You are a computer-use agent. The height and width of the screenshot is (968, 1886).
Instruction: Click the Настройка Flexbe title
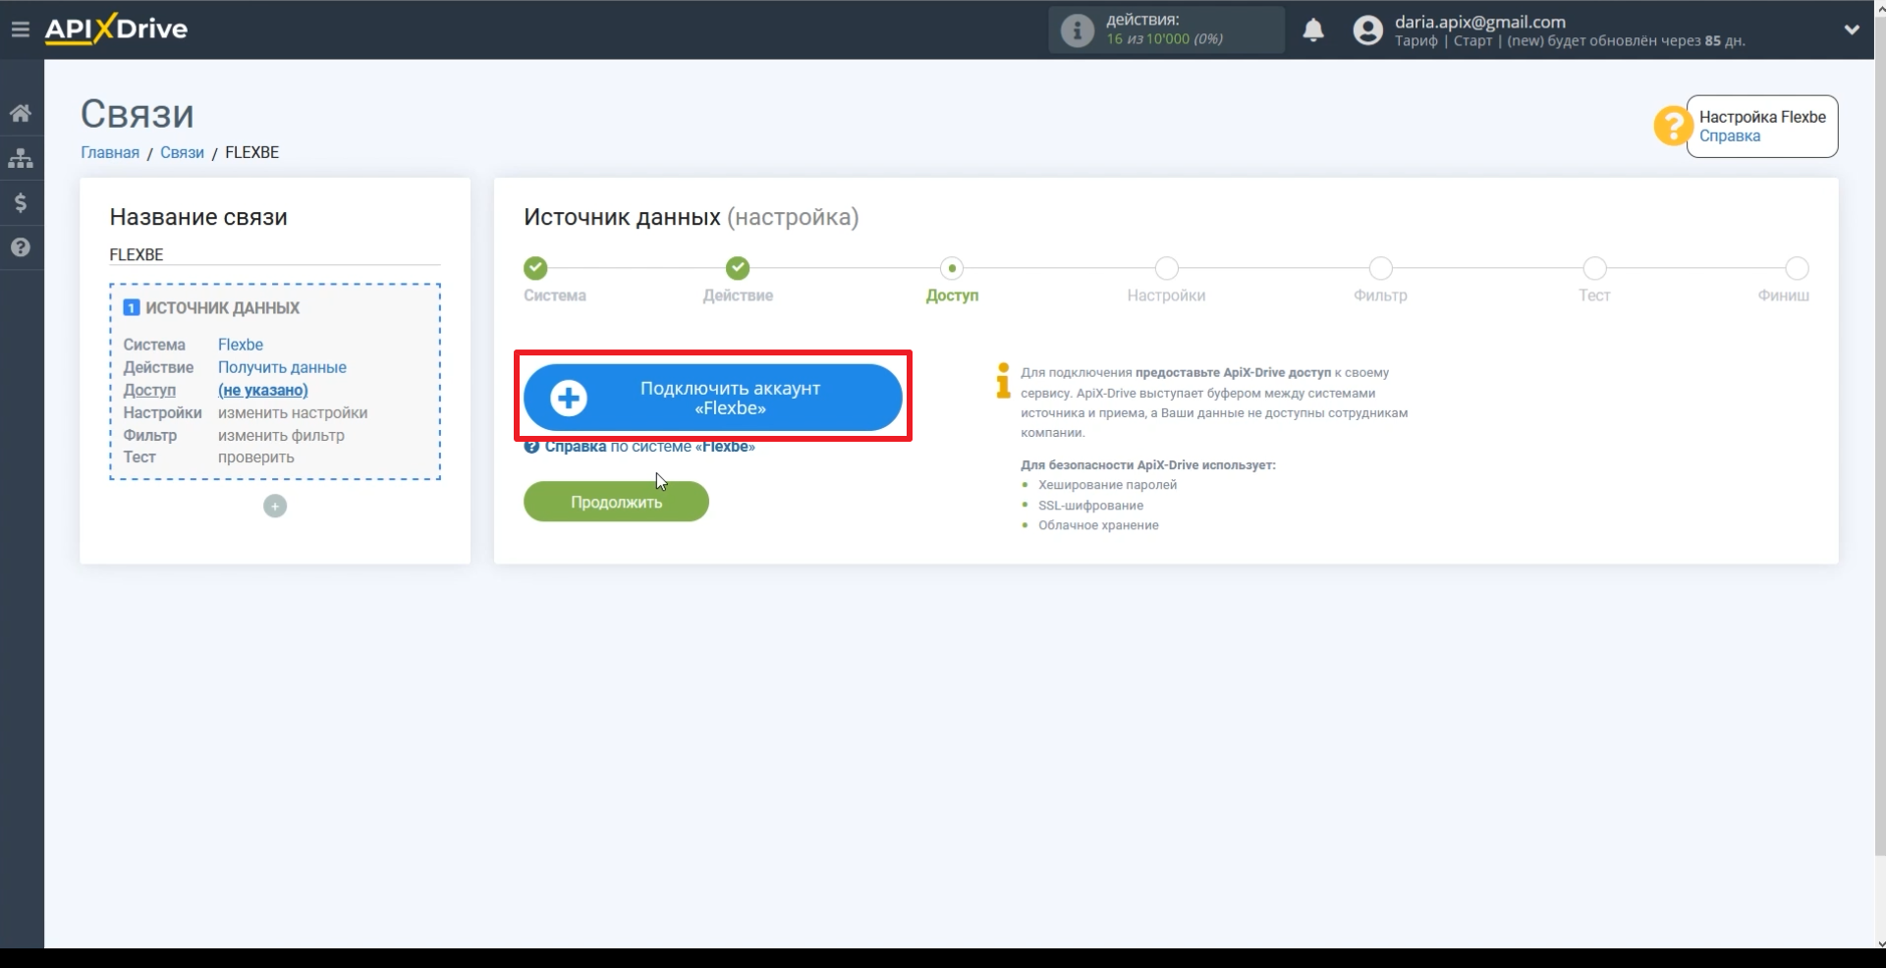[x=1762, y=117]
